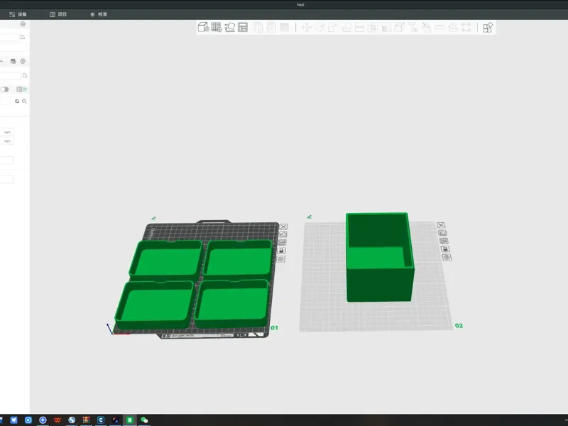Open the 校准 calibration menu
The height and width of the screenshot is (426, 568).
coord(99,14)
